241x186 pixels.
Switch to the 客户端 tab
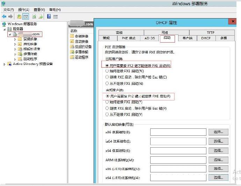(188, 38)
